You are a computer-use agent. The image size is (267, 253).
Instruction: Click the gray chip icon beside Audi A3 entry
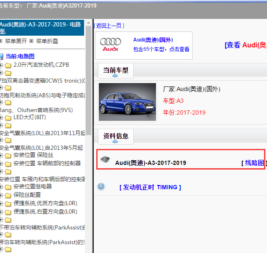(105, 159)
